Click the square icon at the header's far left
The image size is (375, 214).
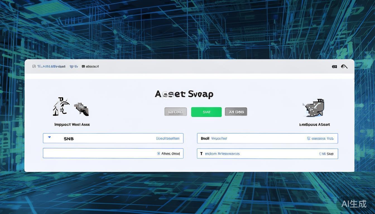34,67
